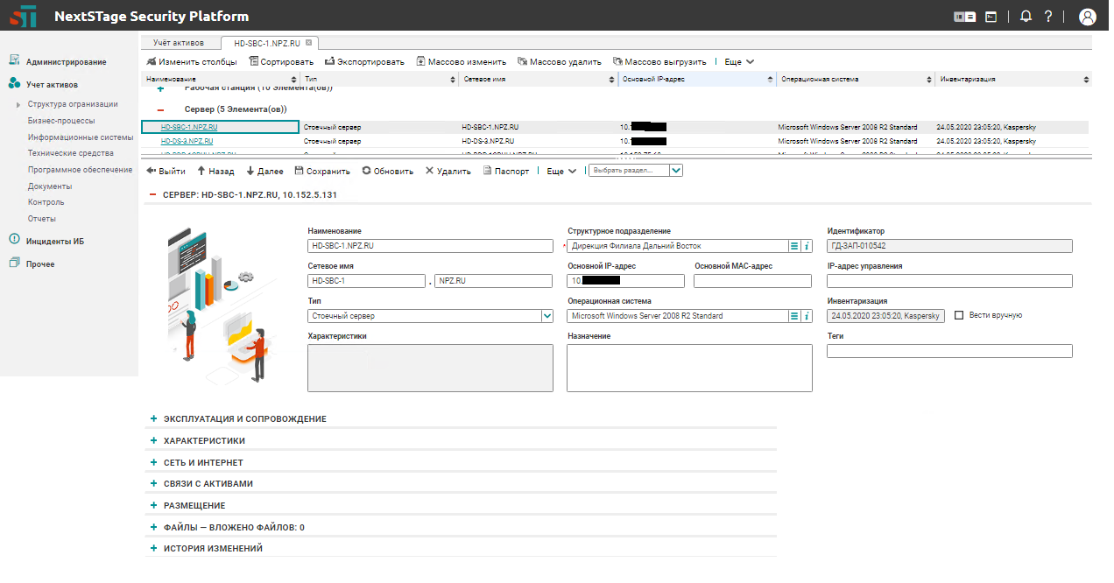Click the Теги input field
1114x583 pixels.
click(948, 351)
